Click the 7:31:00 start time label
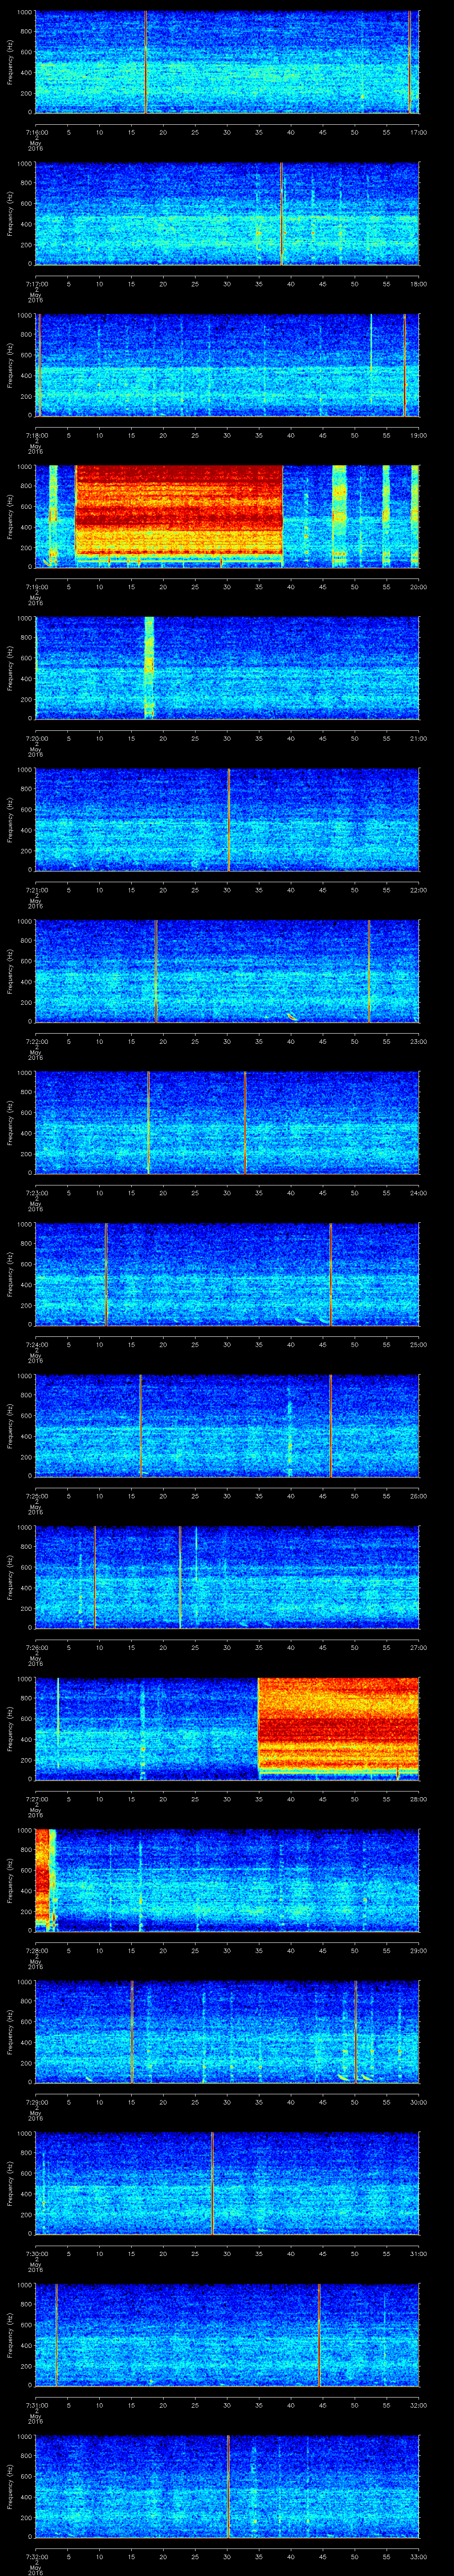 (36, 2405)
